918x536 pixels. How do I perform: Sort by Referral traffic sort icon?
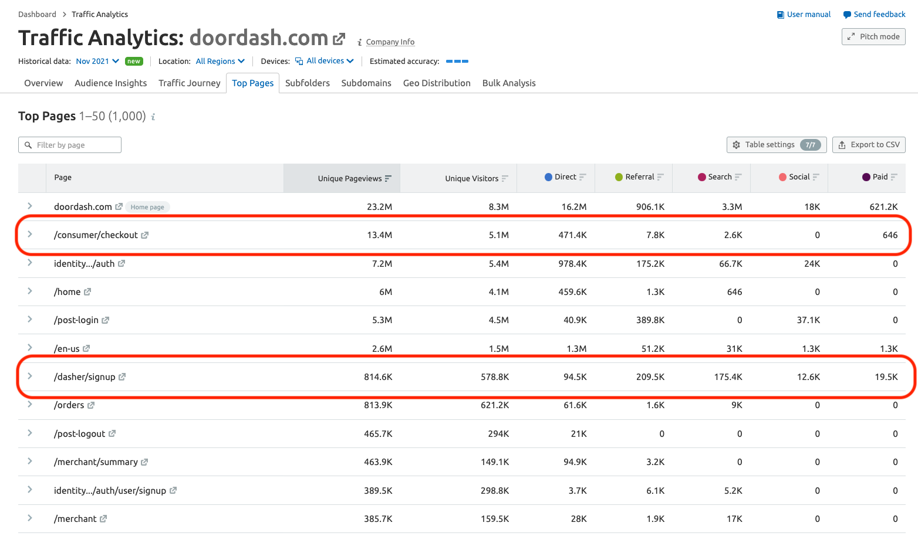click(x=660, y=177)
